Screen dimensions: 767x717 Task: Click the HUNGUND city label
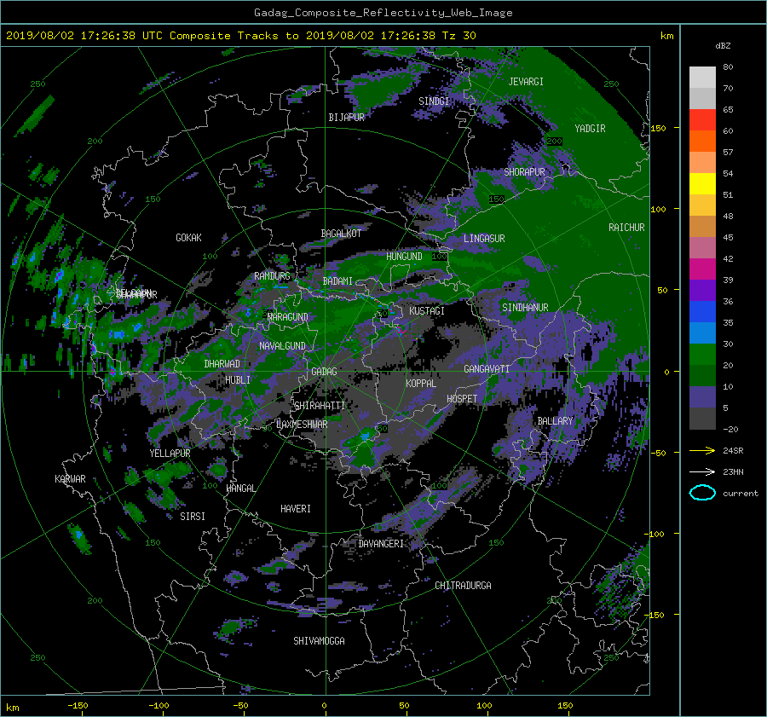404,257
